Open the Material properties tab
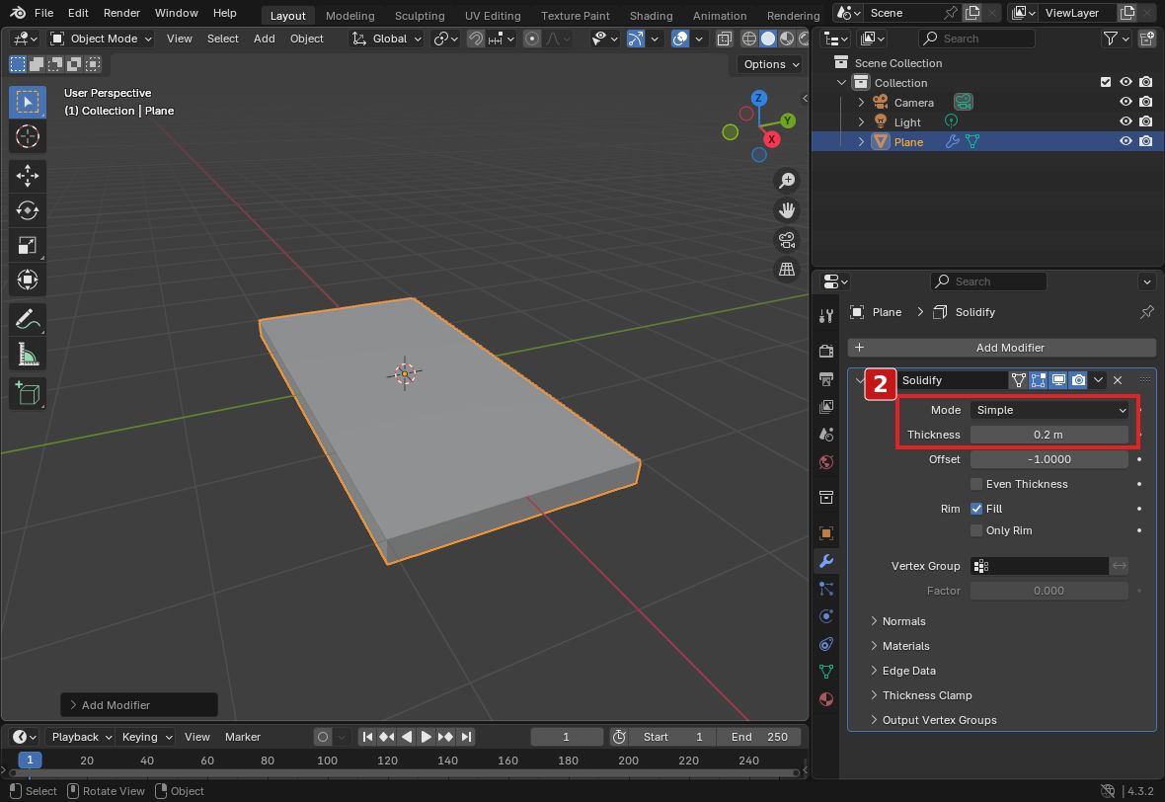This screenshot has width=1165, height=802. click(x=826, y=699)
